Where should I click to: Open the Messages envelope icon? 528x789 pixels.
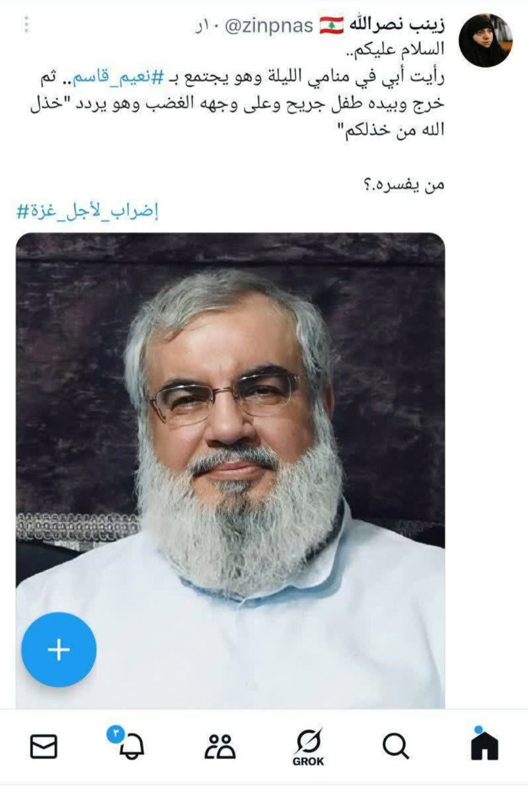click(x=44, y=746)
